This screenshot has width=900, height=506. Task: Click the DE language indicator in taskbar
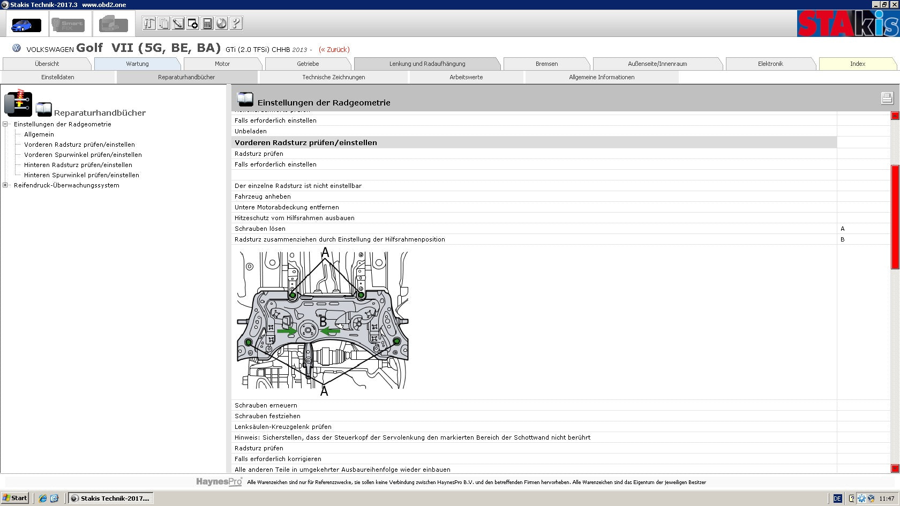[837, 498]
